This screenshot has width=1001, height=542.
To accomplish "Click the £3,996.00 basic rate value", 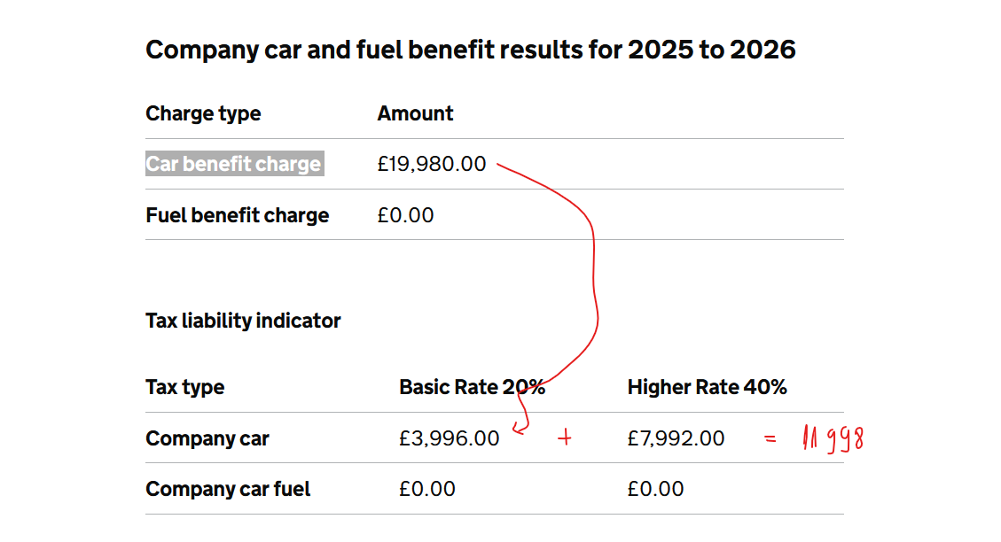I will pyautogui.click(x=449, y=438).
